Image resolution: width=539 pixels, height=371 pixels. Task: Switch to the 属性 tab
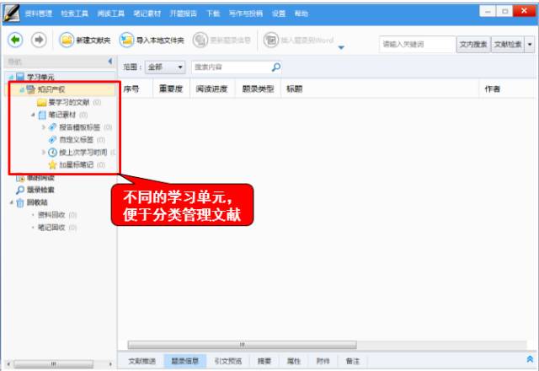294,361
